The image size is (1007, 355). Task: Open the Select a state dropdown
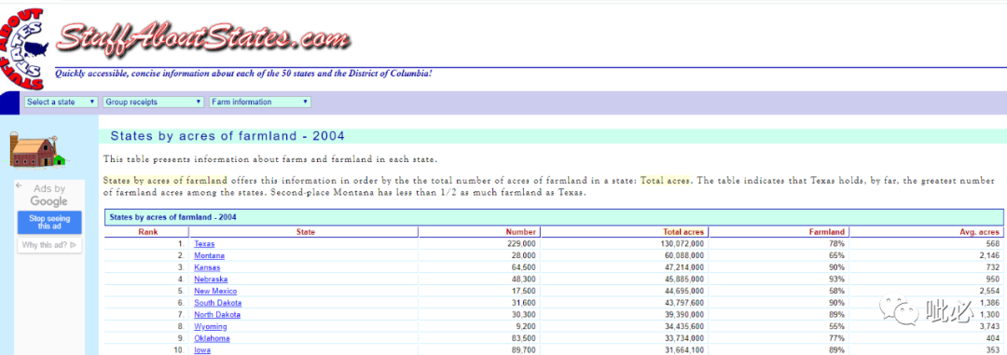click(61, 102)
